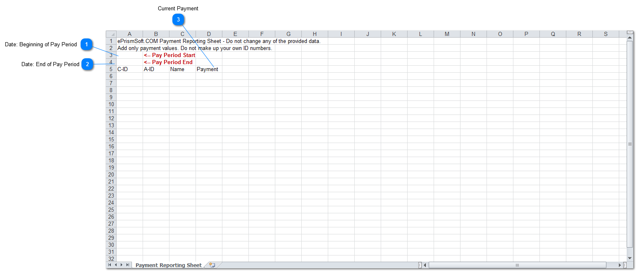Click the Insert Worksheet icon beside the sheet tab
The height and width of the screenshot is (272, 637).
click(212, 265)
